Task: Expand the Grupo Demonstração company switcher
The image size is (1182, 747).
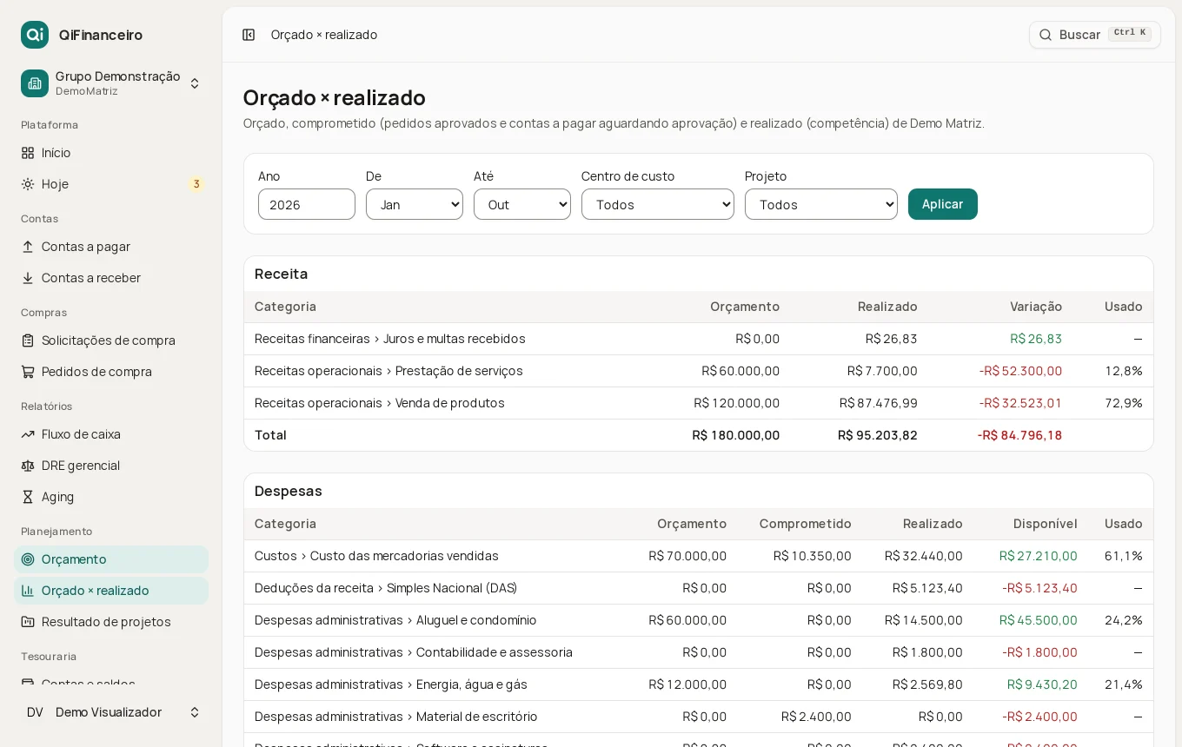Action: [x=111, y=83]
